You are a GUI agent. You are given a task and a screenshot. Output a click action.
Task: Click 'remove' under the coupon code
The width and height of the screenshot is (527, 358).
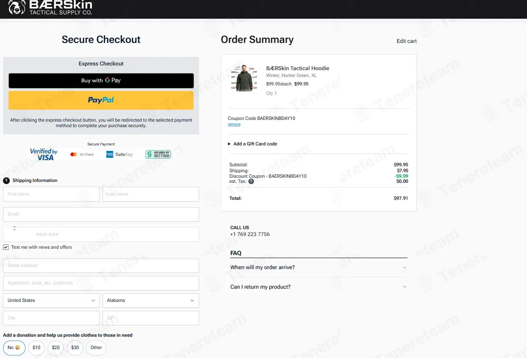(x=234, y=124)
